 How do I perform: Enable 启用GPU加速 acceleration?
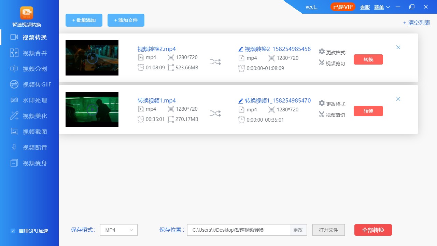13,231
